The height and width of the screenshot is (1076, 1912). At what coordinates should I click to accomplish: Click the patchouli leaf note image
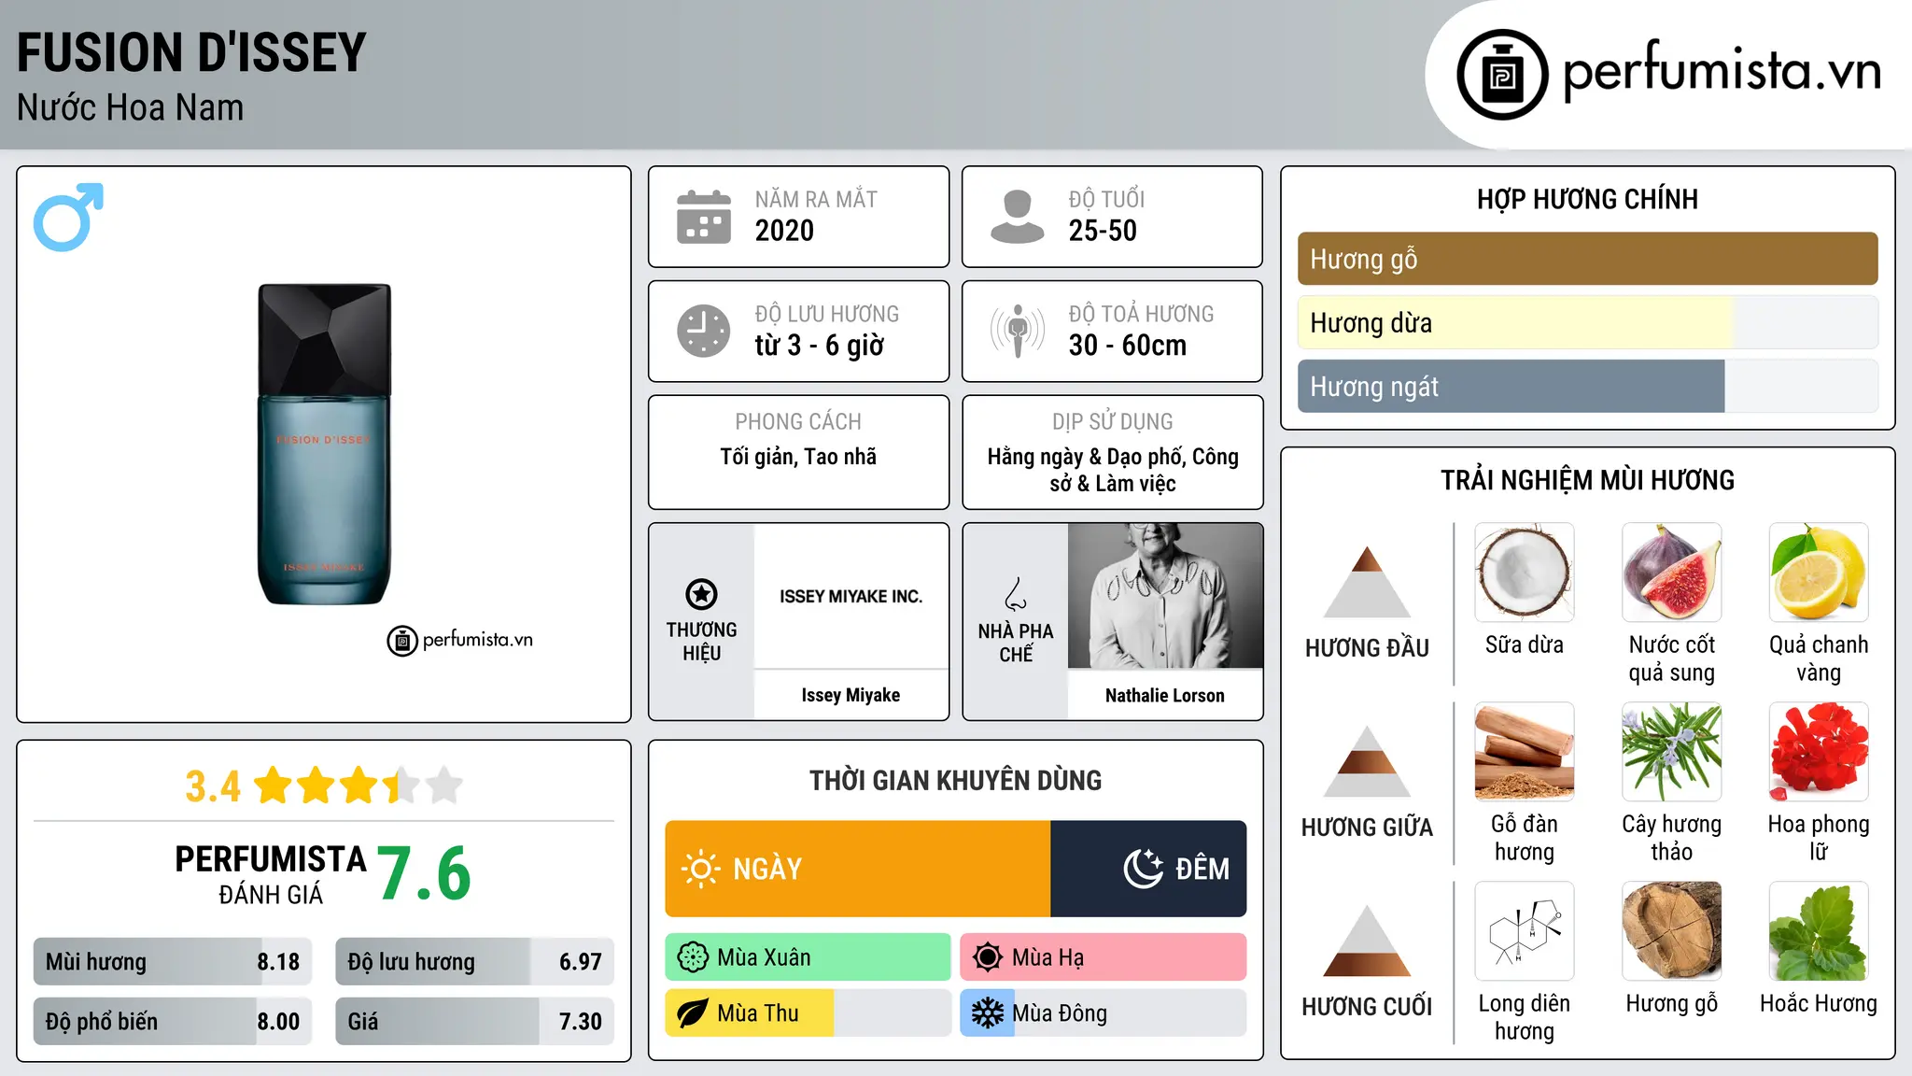[x=1819, y=931]
